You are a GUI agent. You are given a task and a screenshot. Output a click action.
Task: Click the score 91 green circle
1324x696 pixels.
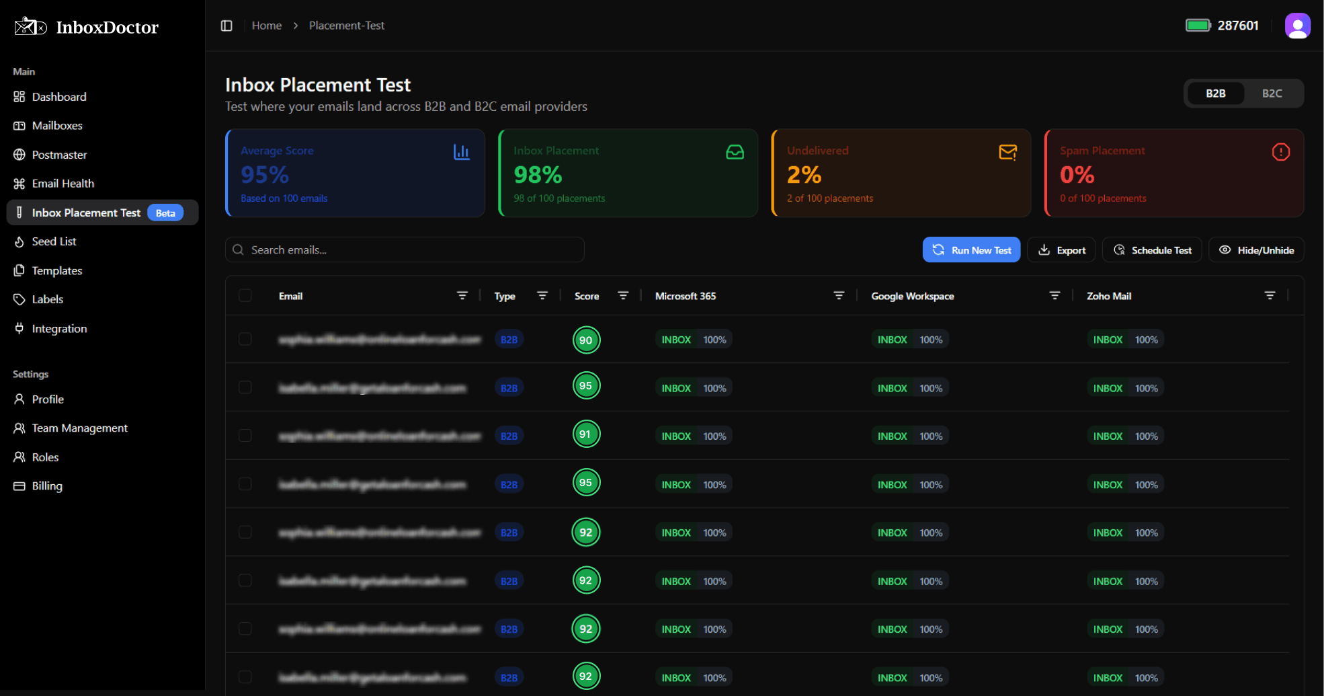pos(586,434)
